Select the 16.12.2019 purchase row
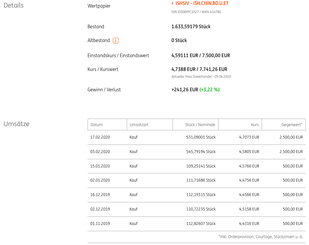This screenshot has width=309, height=245. (196, 195)
